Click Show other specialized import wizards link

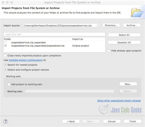119,101
